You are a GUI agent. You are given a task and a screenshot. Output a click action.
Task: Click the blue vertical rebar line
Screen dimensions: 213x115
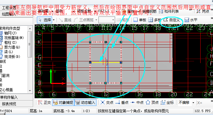pyautogui.click(x=108, y=62)
